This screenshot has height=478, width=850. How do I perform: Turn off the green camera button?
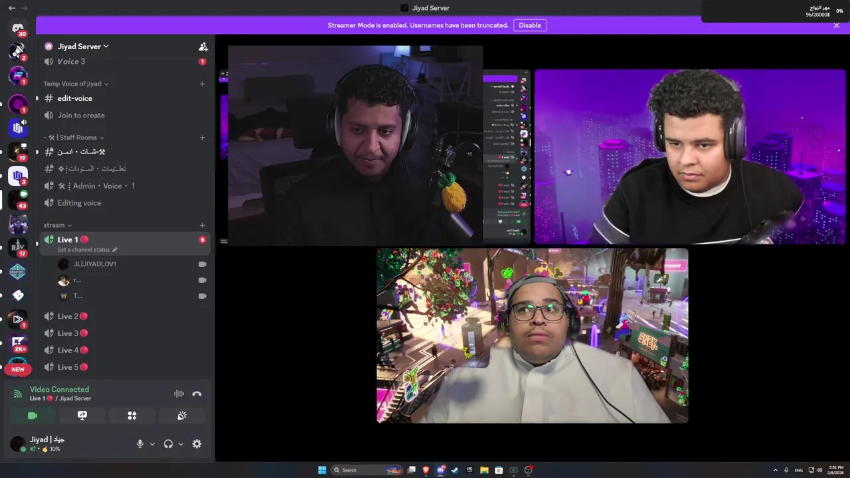tap(33, 416)
